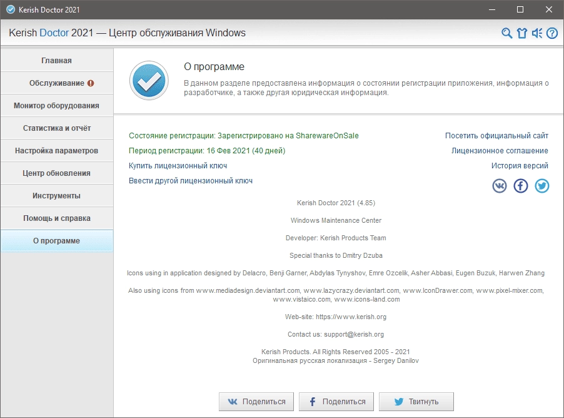This screenshot has width=564, height=418.
Task: Visit Посетить официальный сайт link
Action: tap(496, 136)
